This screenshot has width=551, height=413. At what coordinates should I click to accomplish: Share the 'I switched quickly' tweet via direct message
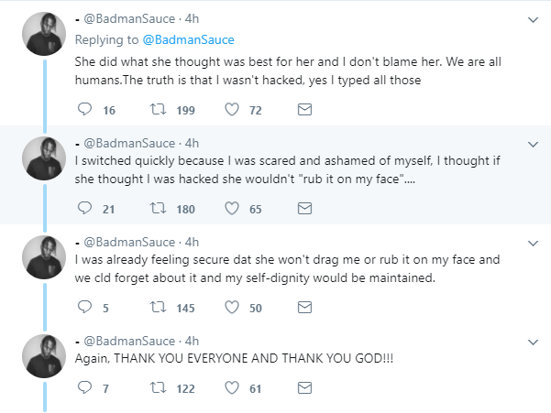304,209
